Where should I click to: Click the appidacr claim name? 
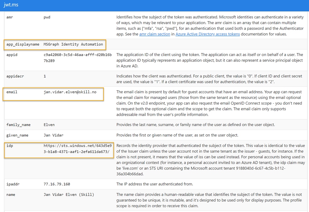tap(15, 76)
